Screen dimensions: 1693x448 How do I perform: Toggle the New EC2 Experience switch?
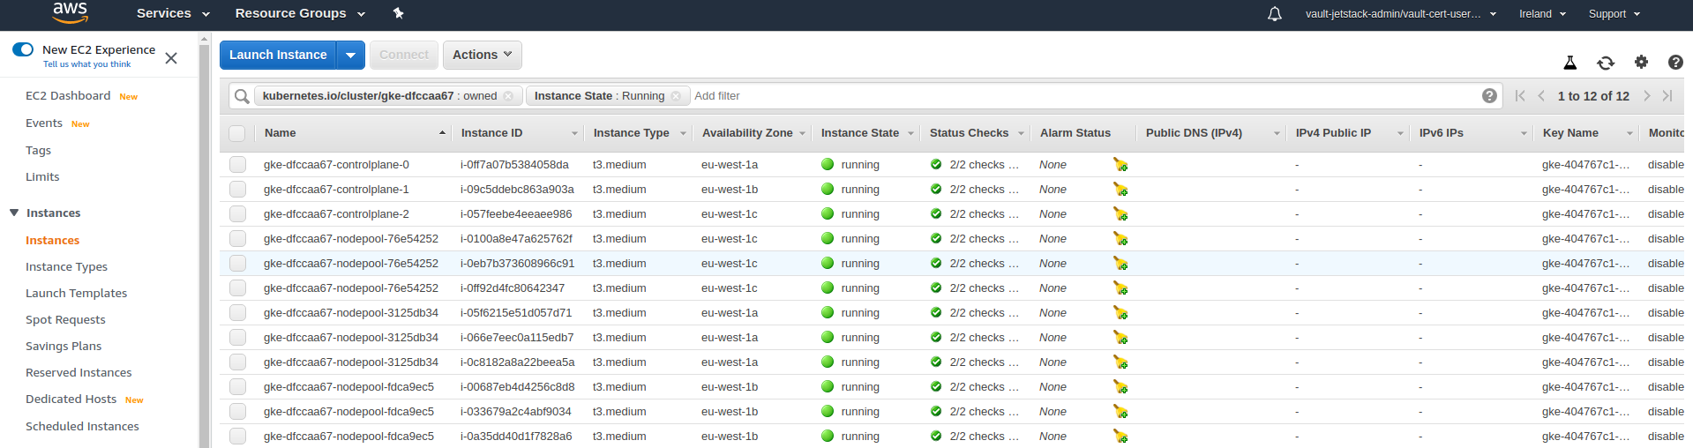pos(23,49)
